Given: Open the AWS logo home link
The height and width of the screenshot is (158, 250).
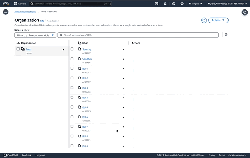Looking at the screenshot, I should pos(5,4).
